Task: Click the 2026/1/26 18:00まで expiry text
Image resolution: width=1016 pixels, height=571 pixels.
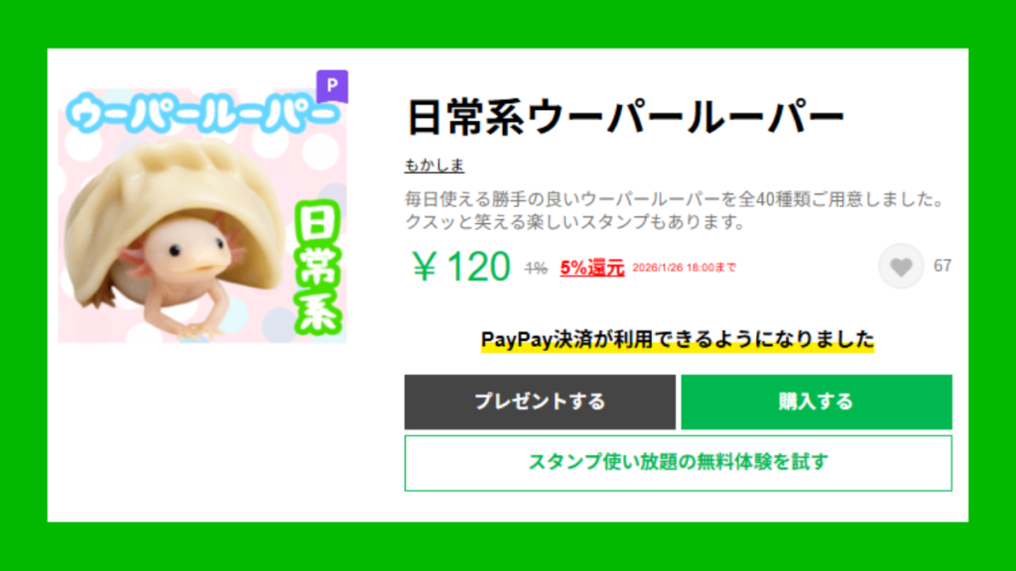Action: 685,268
